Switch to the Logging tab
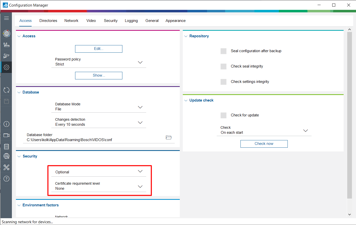Image resolution: width=356 pixels, height=225 pixels. point(131,21)
